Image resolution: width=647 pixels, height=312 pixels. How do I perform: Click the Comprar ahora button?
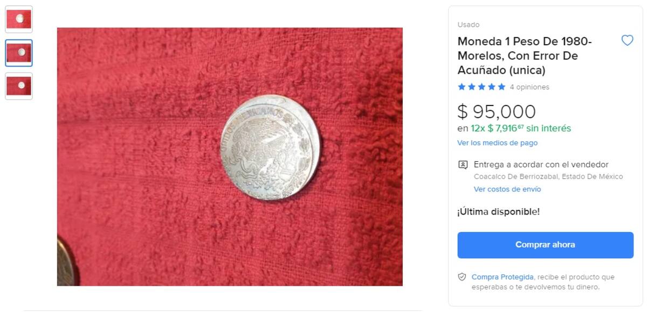[545, 245]
